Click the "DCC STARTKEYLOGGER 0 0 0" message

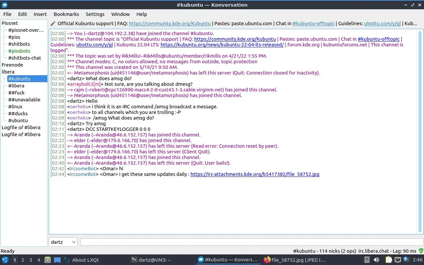pos(118,129)
